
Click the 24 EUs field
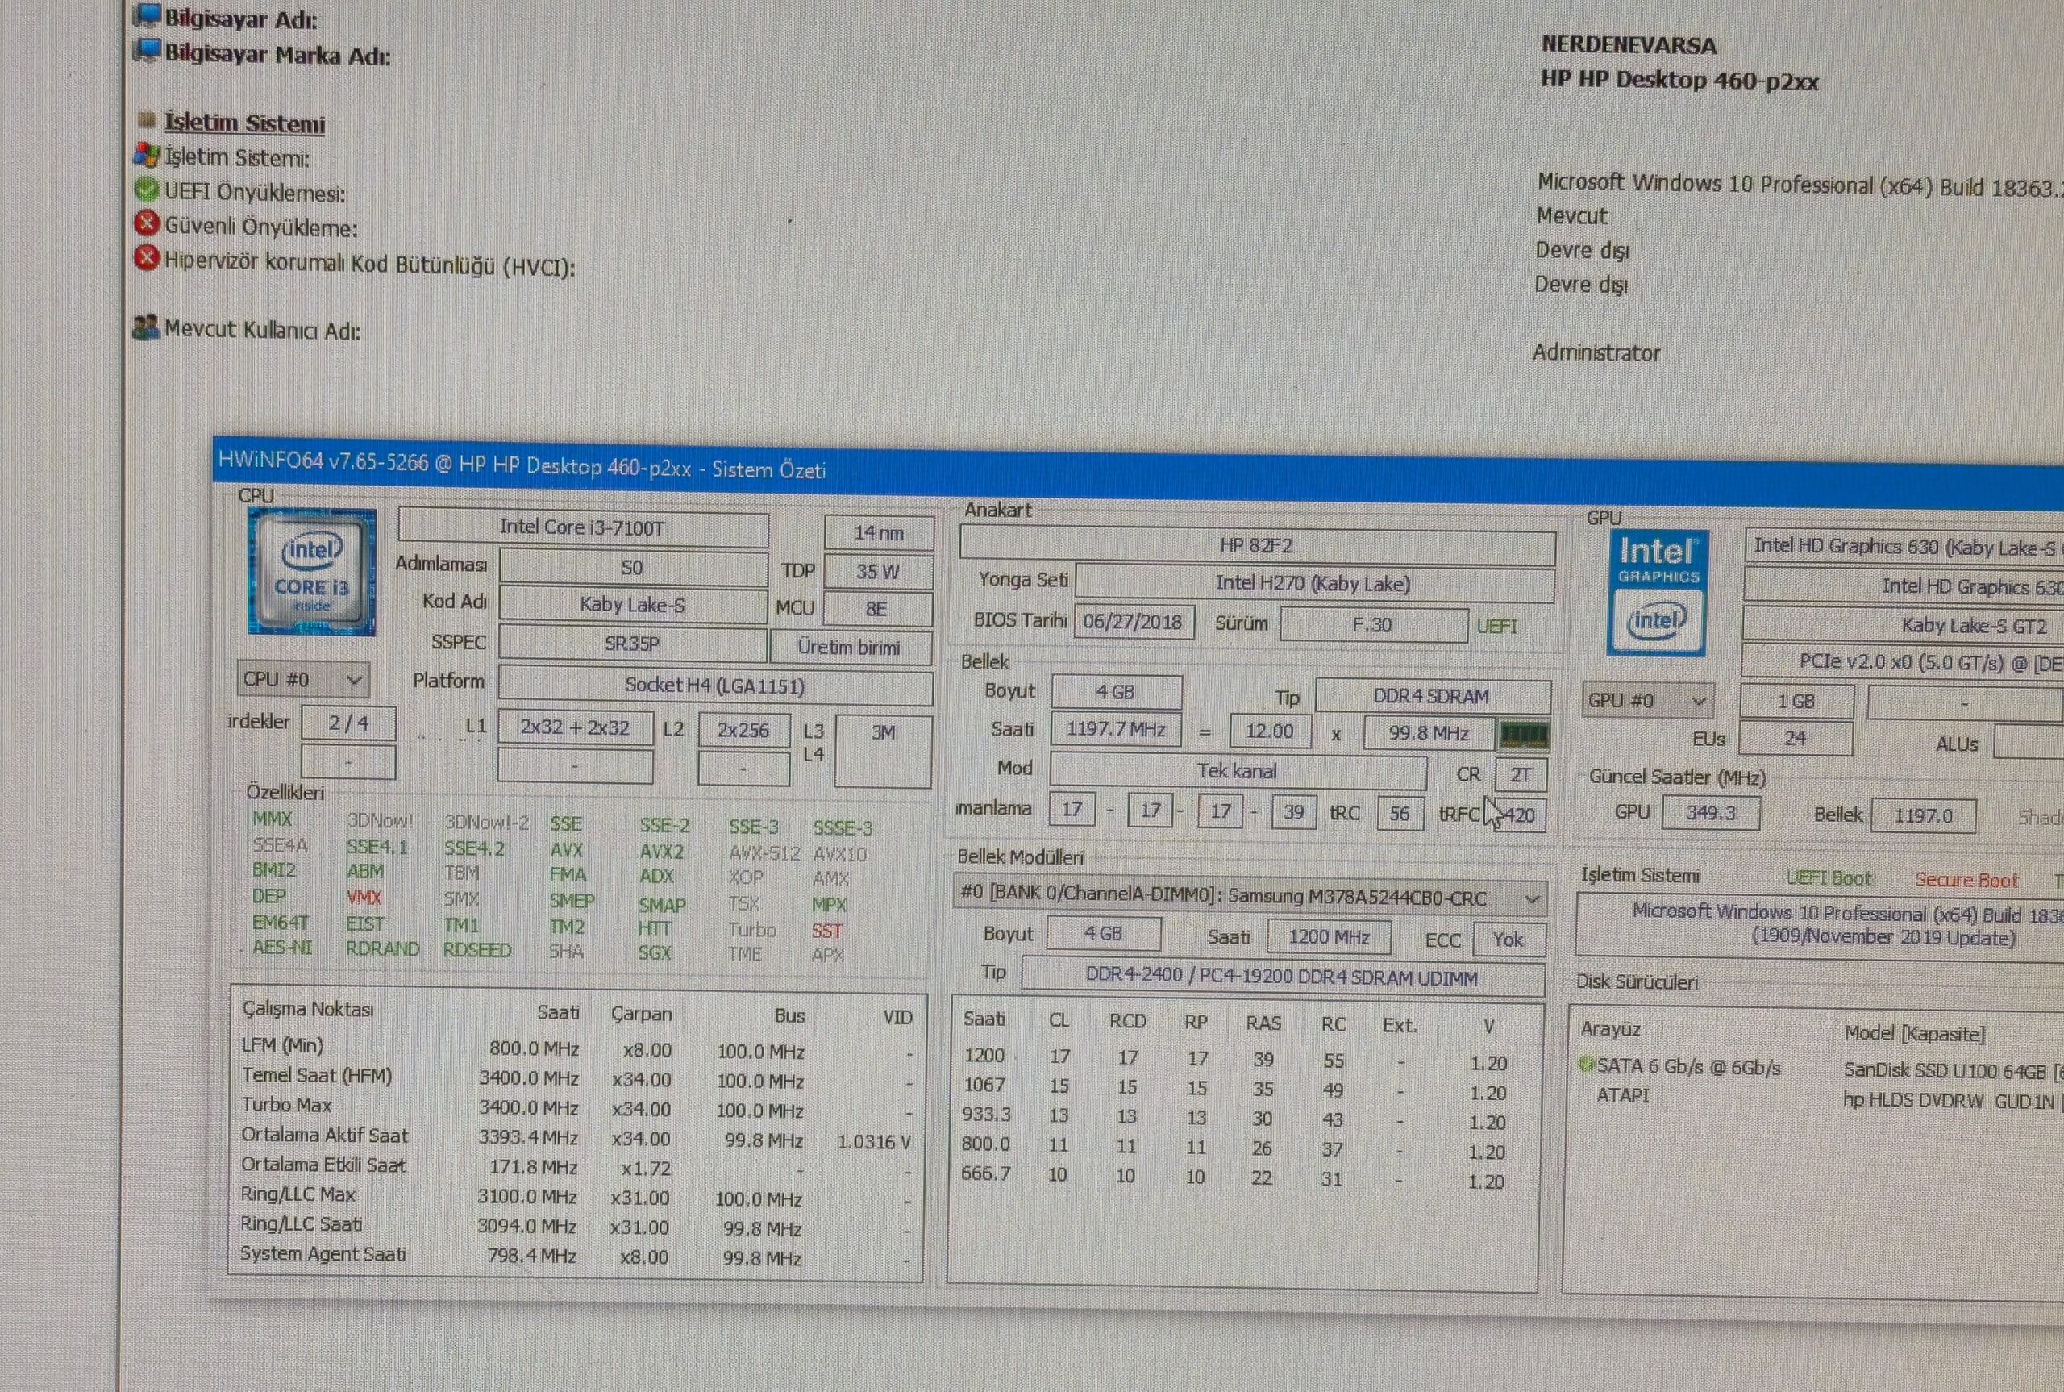[x=1796, y=739]
